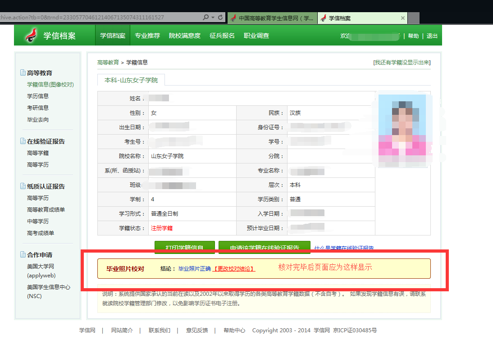493x353 pixels.
Task: Click the 女 value in 性别 row
Action: [x=154, y=113]
